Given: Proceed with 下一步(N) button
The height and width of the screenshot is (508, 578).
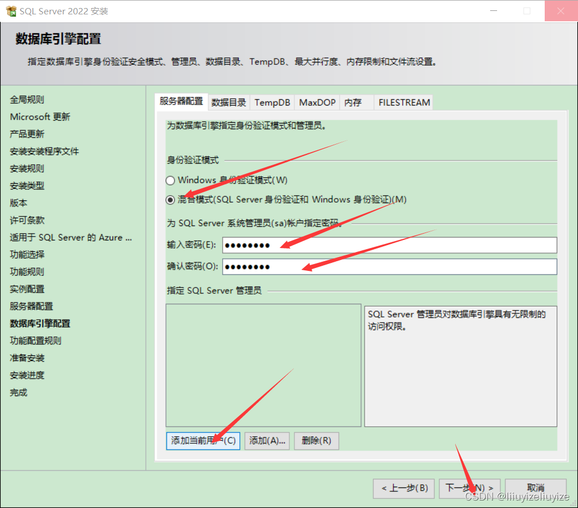Looking at the screenshot, I should coord(470,488).
